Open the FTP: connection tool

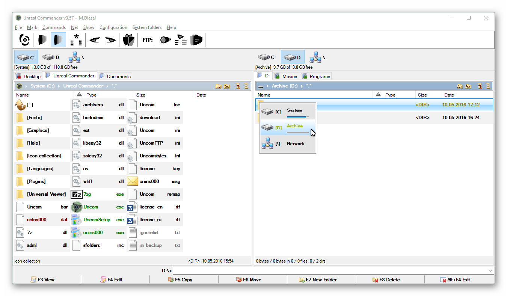click(148, 39)
